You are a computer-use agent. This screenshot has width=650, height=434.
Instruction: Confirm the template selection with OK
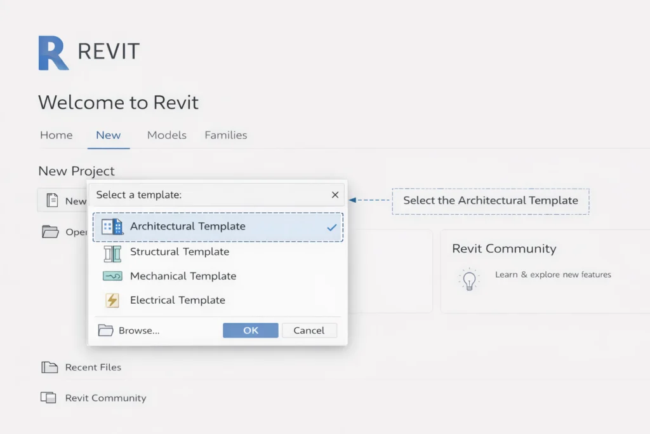pyautogui.click(x=250, y=330)
